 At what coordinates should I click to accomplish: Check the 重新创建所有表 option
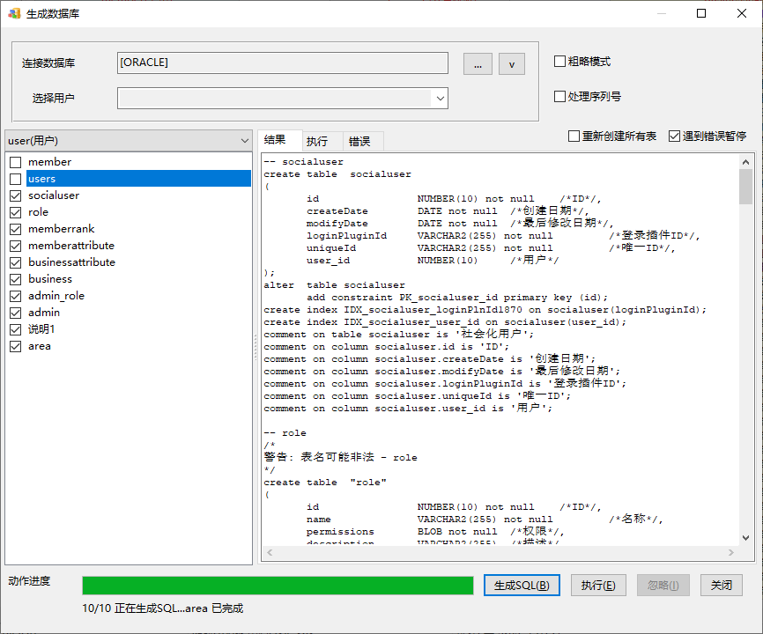coord(574,136)
